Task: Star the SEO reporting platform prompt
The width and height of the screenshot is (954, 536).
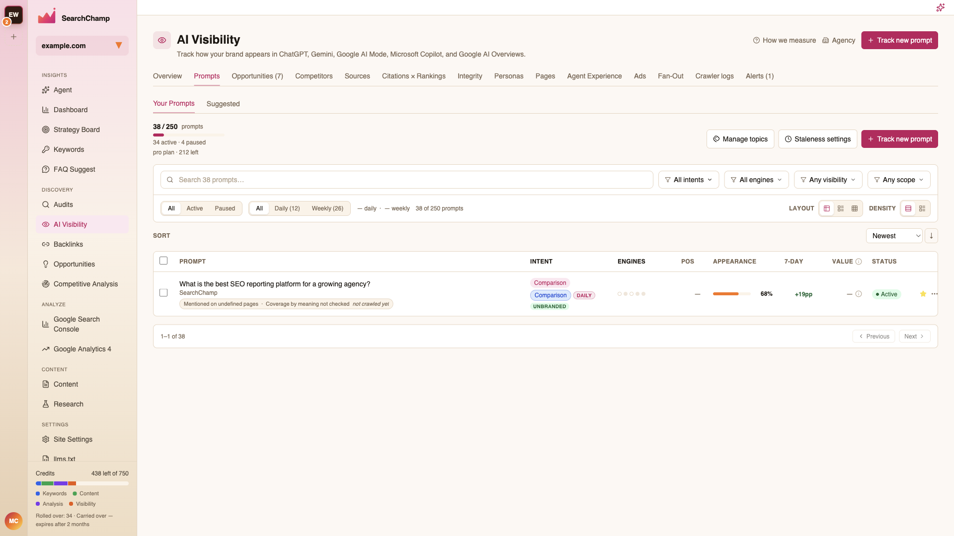Action: tap(923, 294)
